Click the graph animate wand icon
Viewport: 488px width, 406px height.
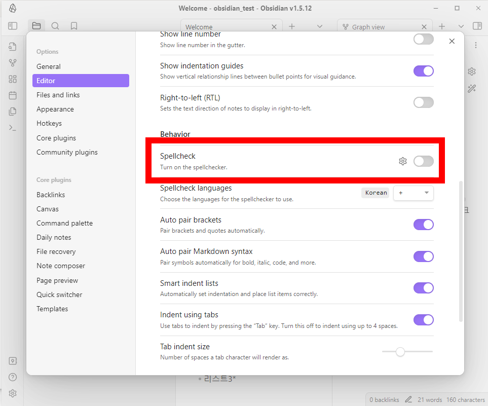[x=472, y=88]
